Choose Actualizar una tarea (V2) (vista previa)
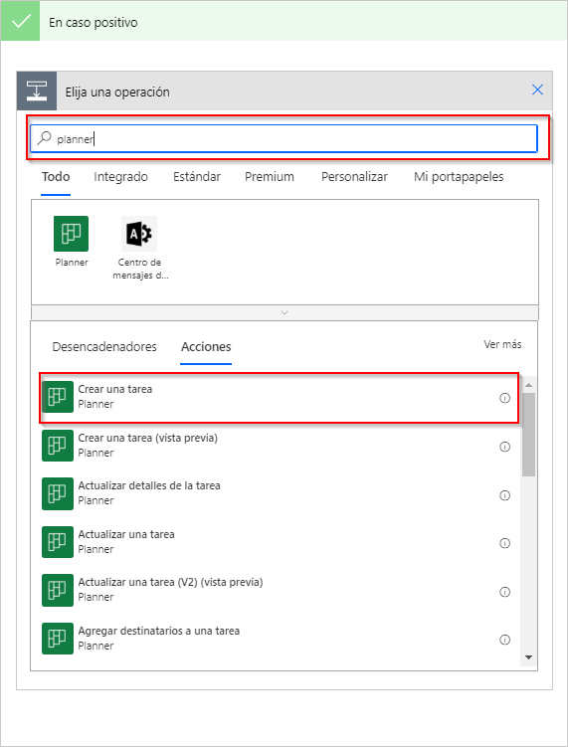Screen dimensions: 568x747 click(x=280, y=590)
